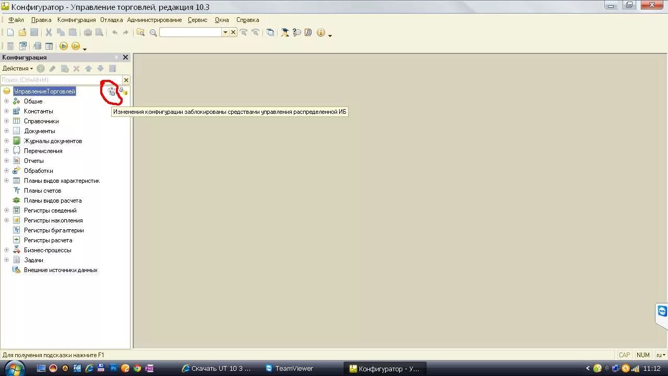This screenshot has width=668, height=376.
Task: Open the windows list icon
Action: [270, 32]
